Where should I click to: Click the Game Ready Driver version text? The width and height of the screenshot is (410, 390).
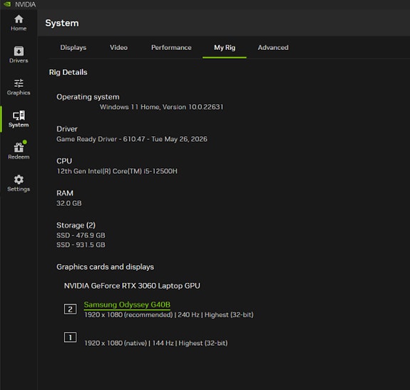click(x=132, y=139)
